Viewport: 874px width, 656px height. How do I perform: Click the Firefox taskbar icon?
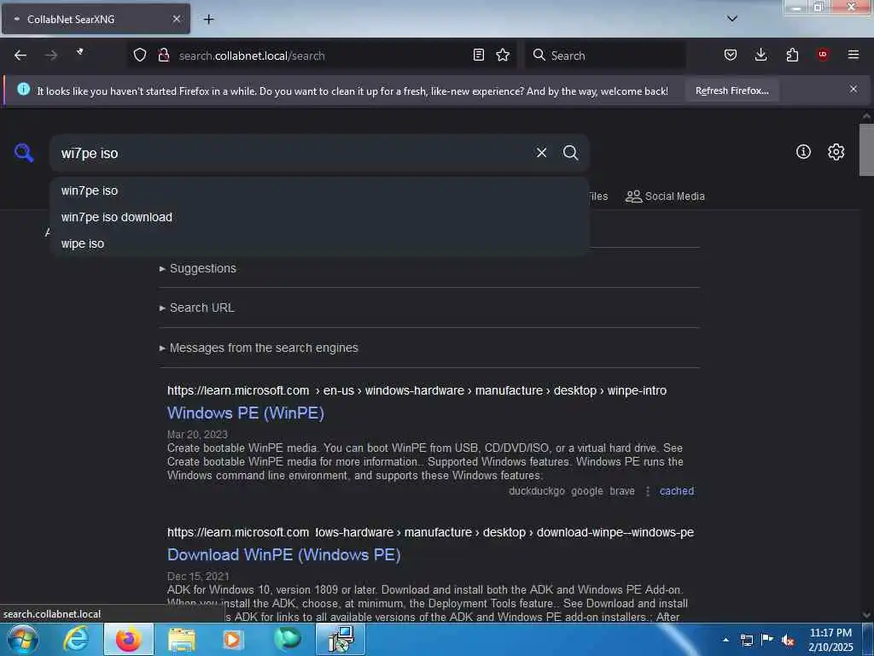[128, 639]
